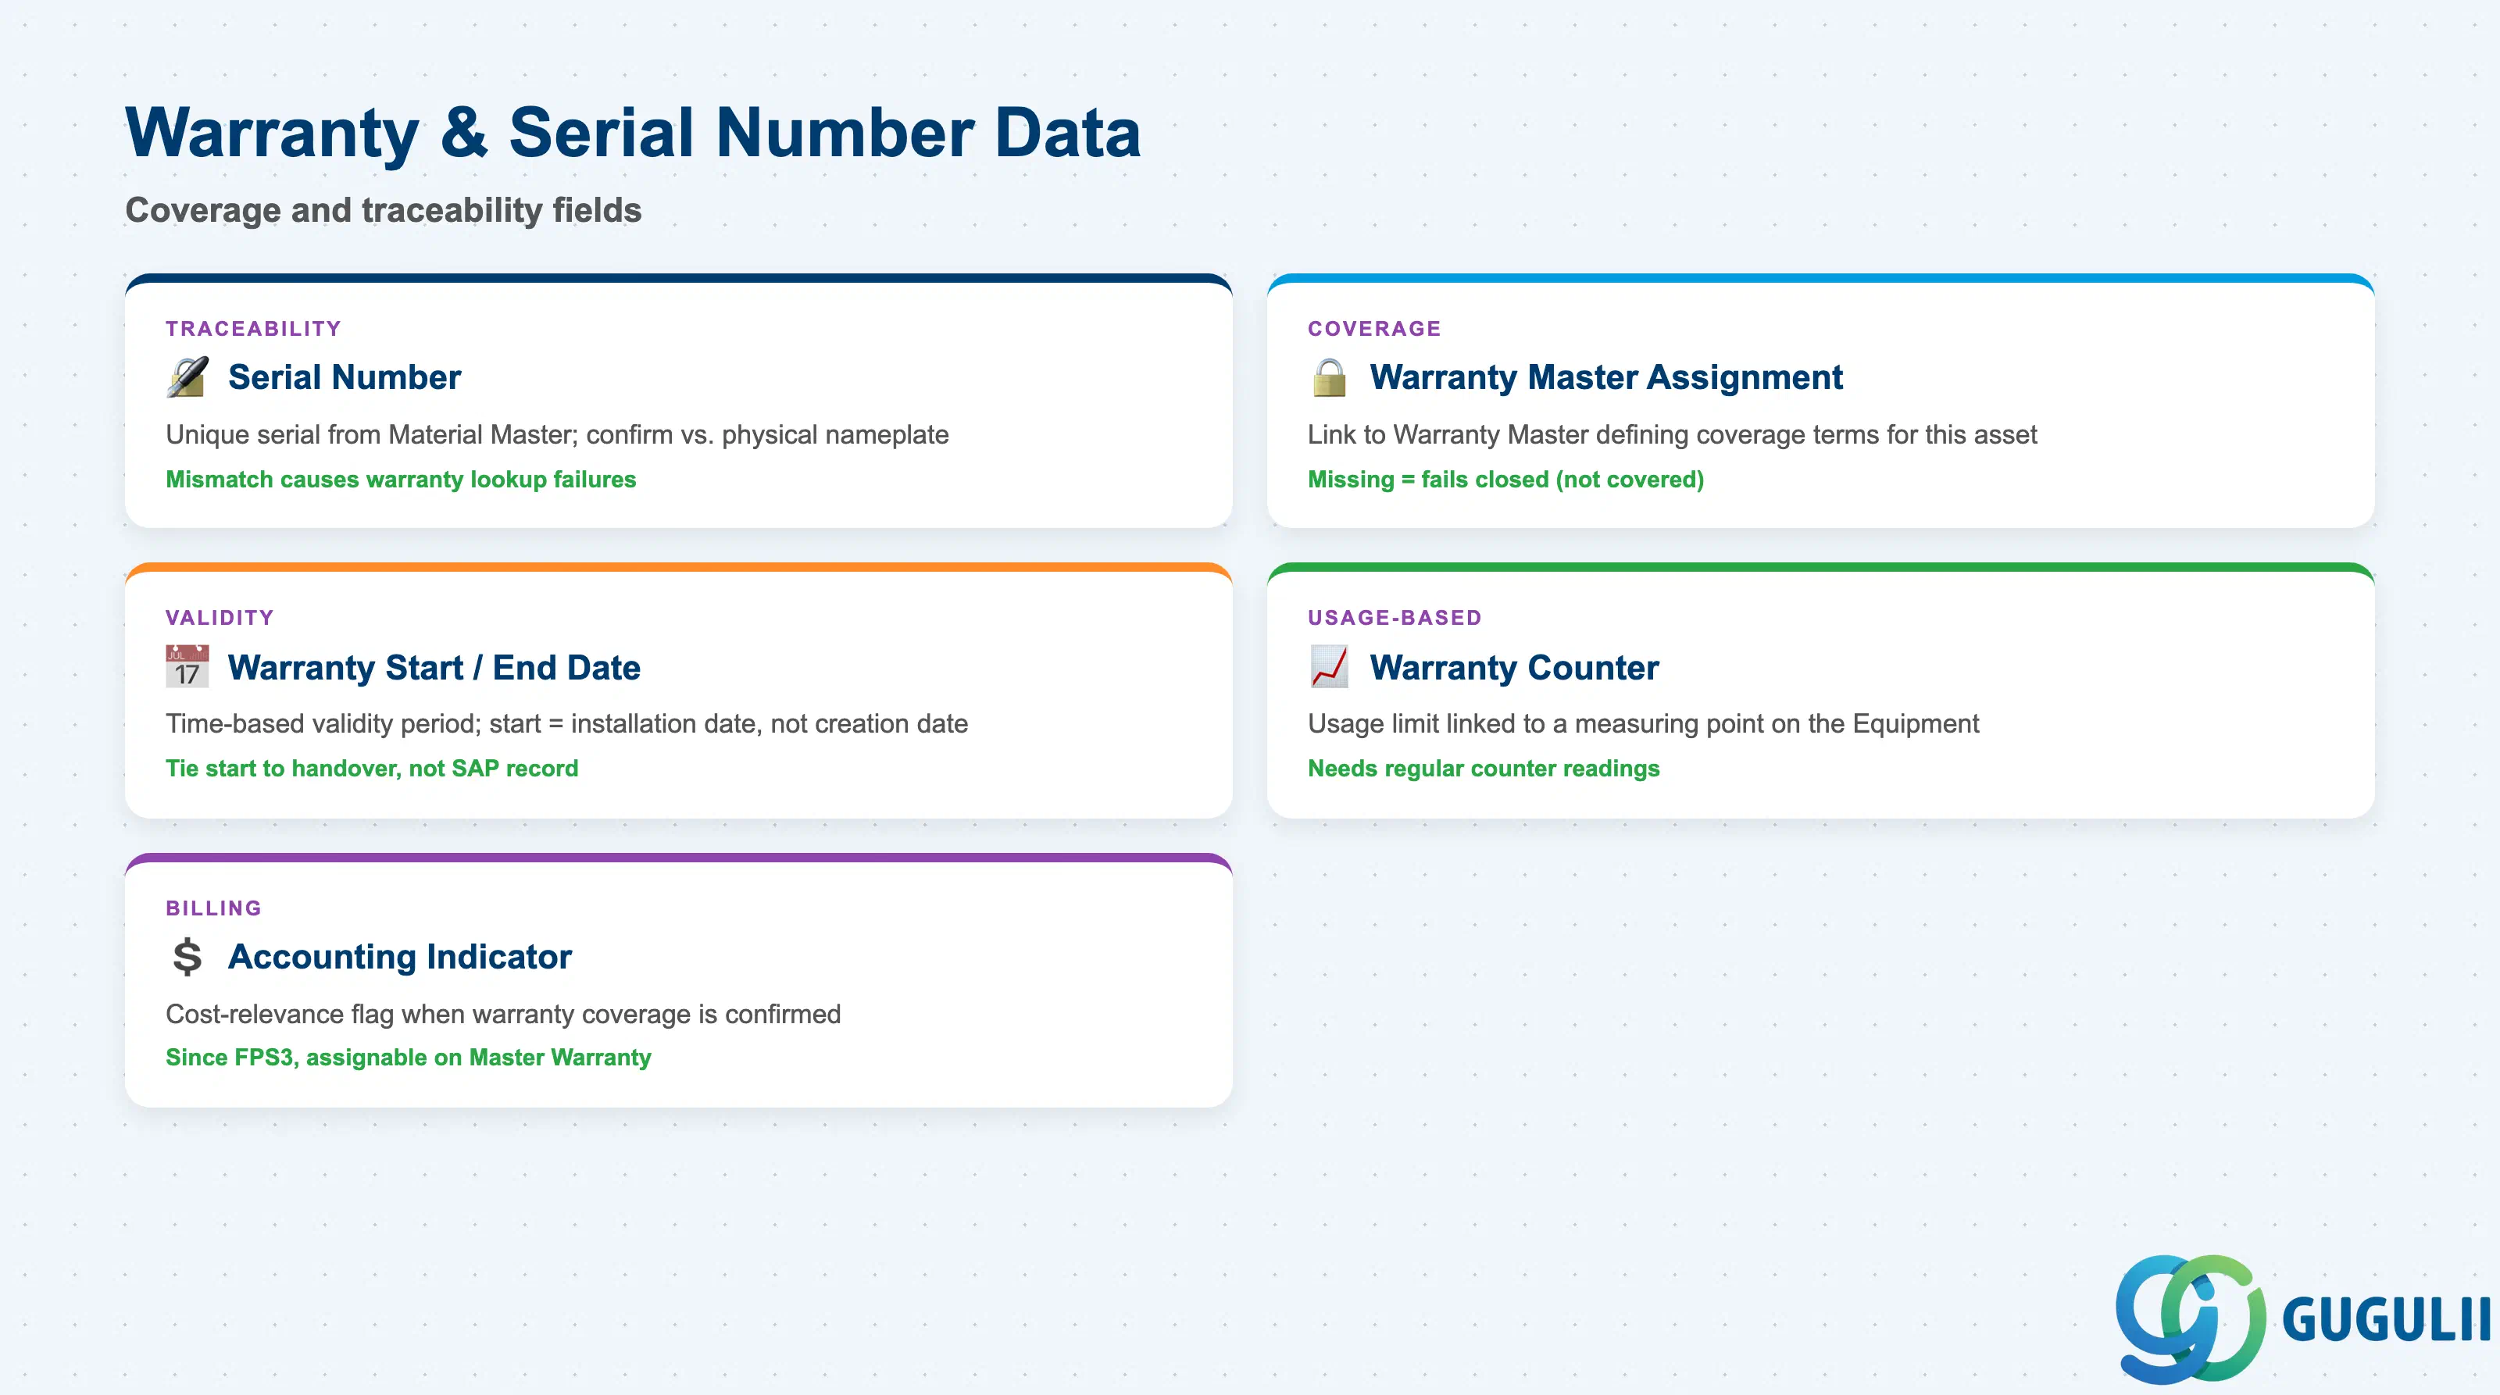Click 'Link to Warranty Master defining coverage' description
Viewport: 2500px width, 1395px height.
1672,434
